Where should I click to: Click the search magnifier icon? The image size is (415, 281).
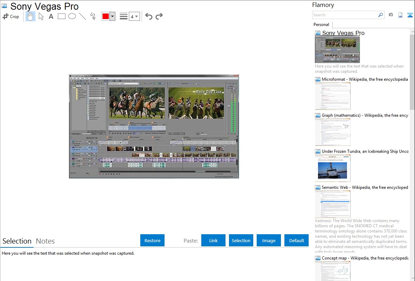tap(381, 15)
